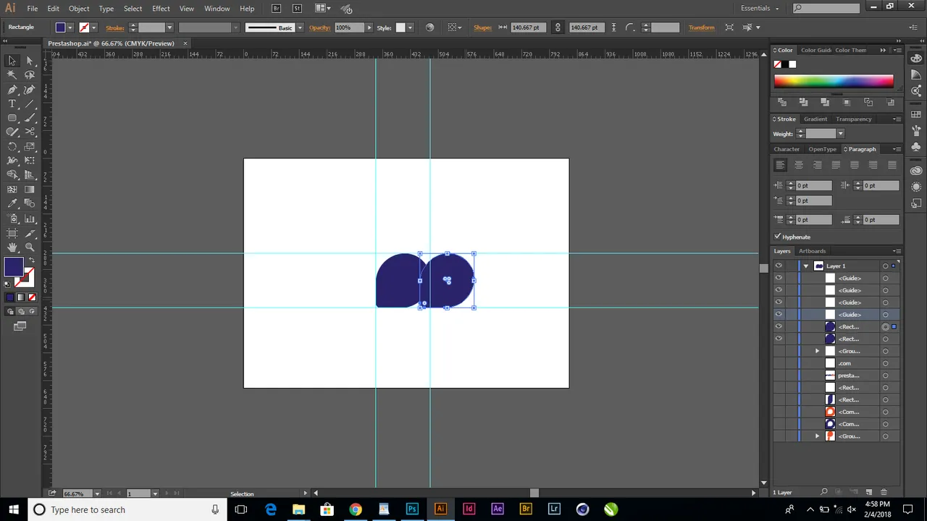Viewport: 927px width, 521px height.
Task: Swap fill and stroke colors arrow
Action: [x=30, y=261]
